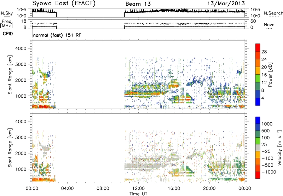Click the velocity colorbar gray segment

258,148
